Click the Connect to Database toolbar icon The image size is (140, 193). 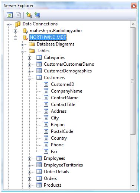point(29,15)
